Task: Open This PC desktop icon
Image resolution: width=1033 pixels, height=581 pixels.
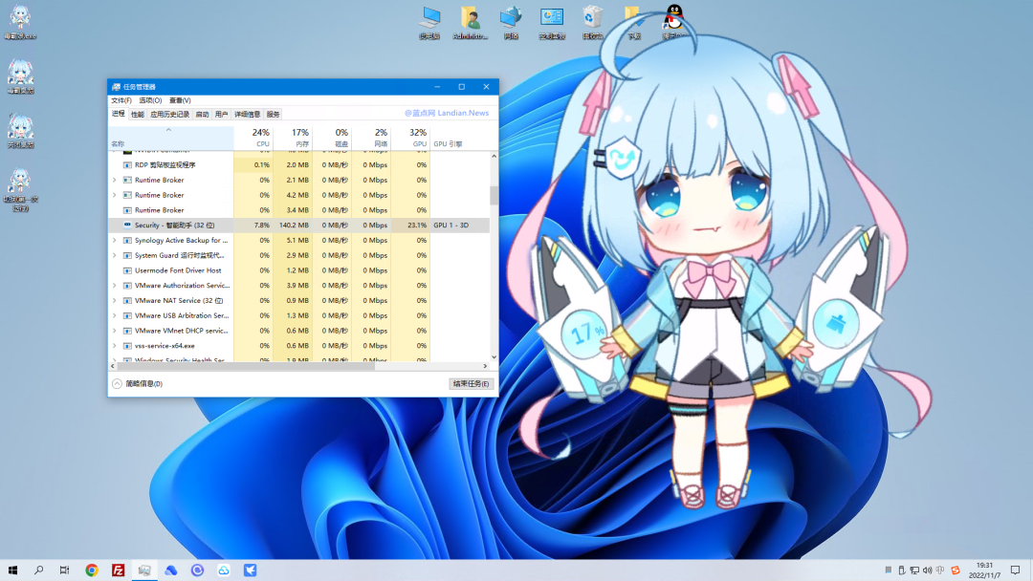Action: click(x=430, y=22)
